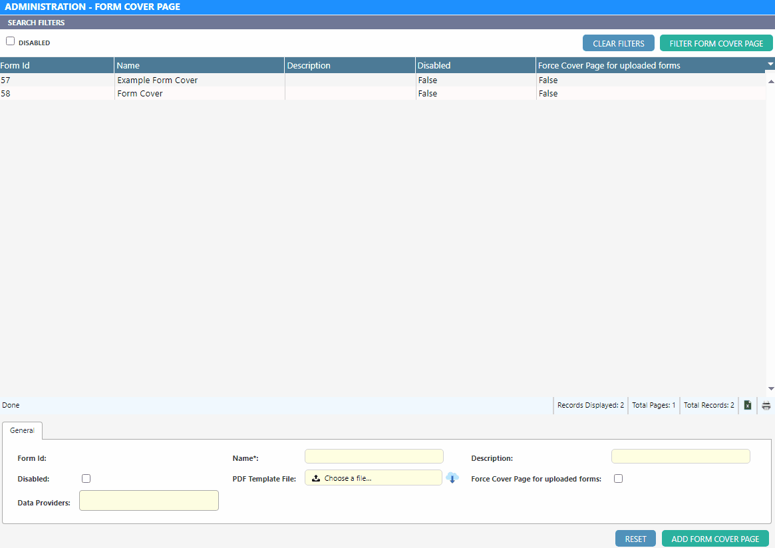
Task: Click the grid scrollbar down arrow
Action: pos(771,388)
